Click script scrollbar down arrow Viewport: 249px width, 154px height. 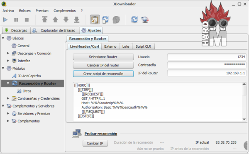pyautogui.click(x=244, y=120)
